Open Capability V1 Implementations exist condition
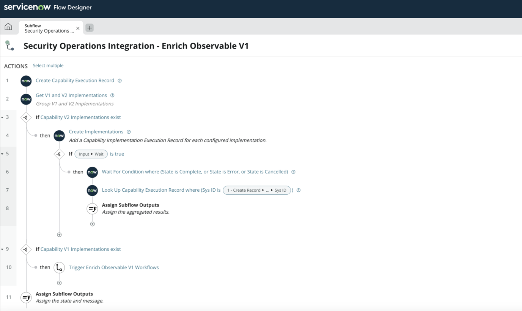 pos(80,249)
